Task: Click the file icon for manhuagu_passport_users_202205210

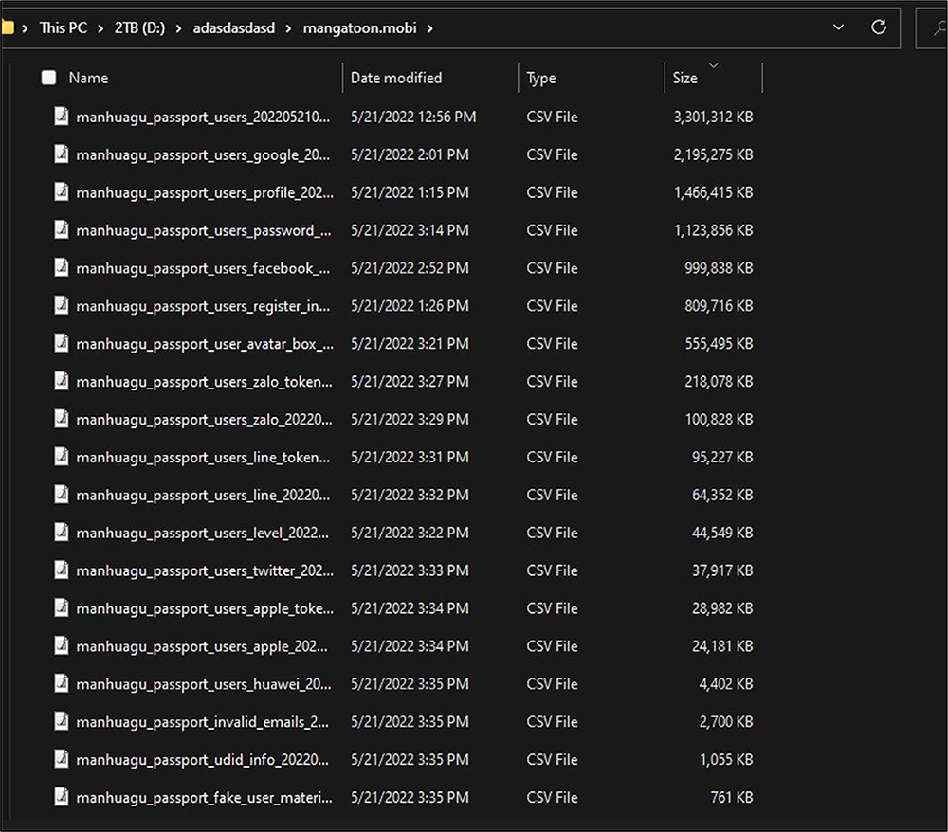Action: click(61, 116)
